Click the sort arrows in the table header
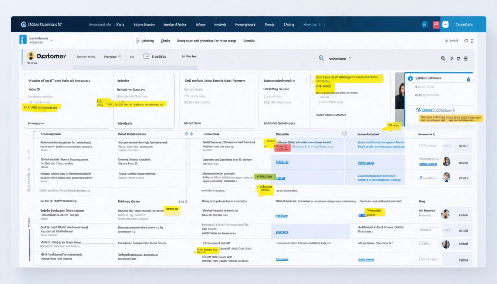 189,134
